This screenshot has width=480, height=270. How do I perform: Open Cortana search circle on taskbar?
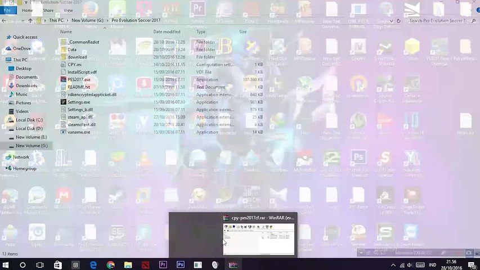(x=23, y=265)
